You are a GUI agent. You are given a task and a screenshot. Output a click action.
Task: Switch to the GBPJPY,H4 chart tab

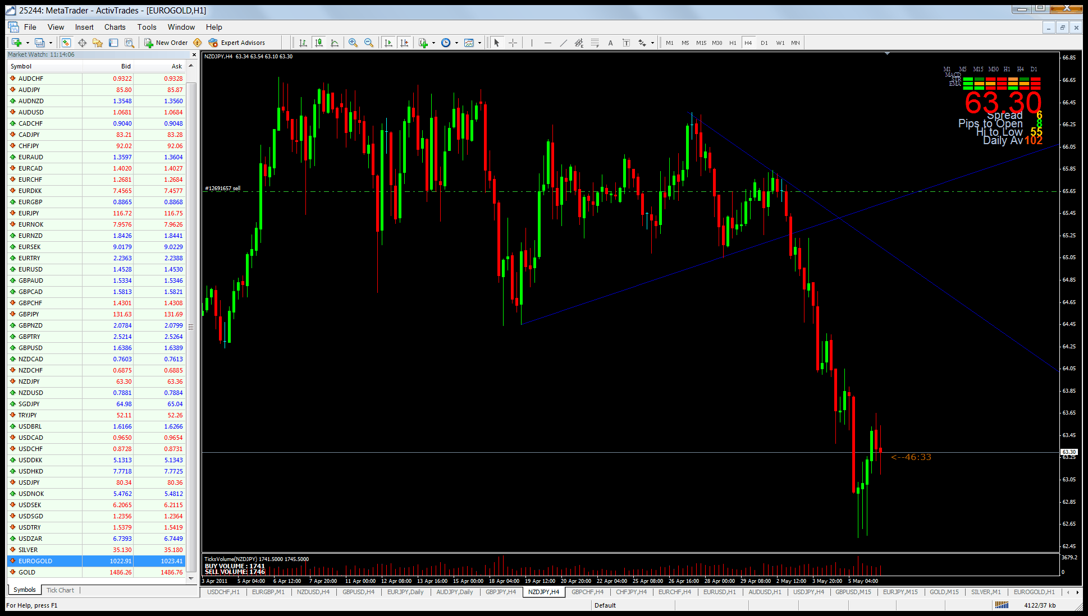(x=500, y=592)
